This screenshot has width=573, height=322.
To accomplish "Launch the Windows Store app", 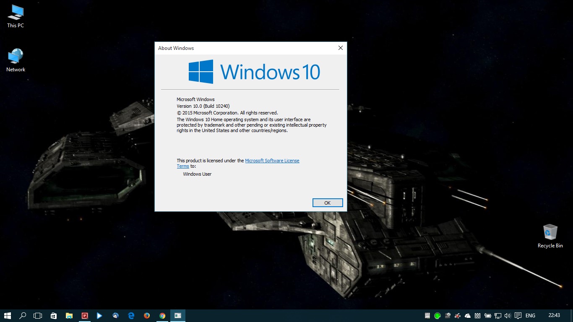I will click(54, 316).
